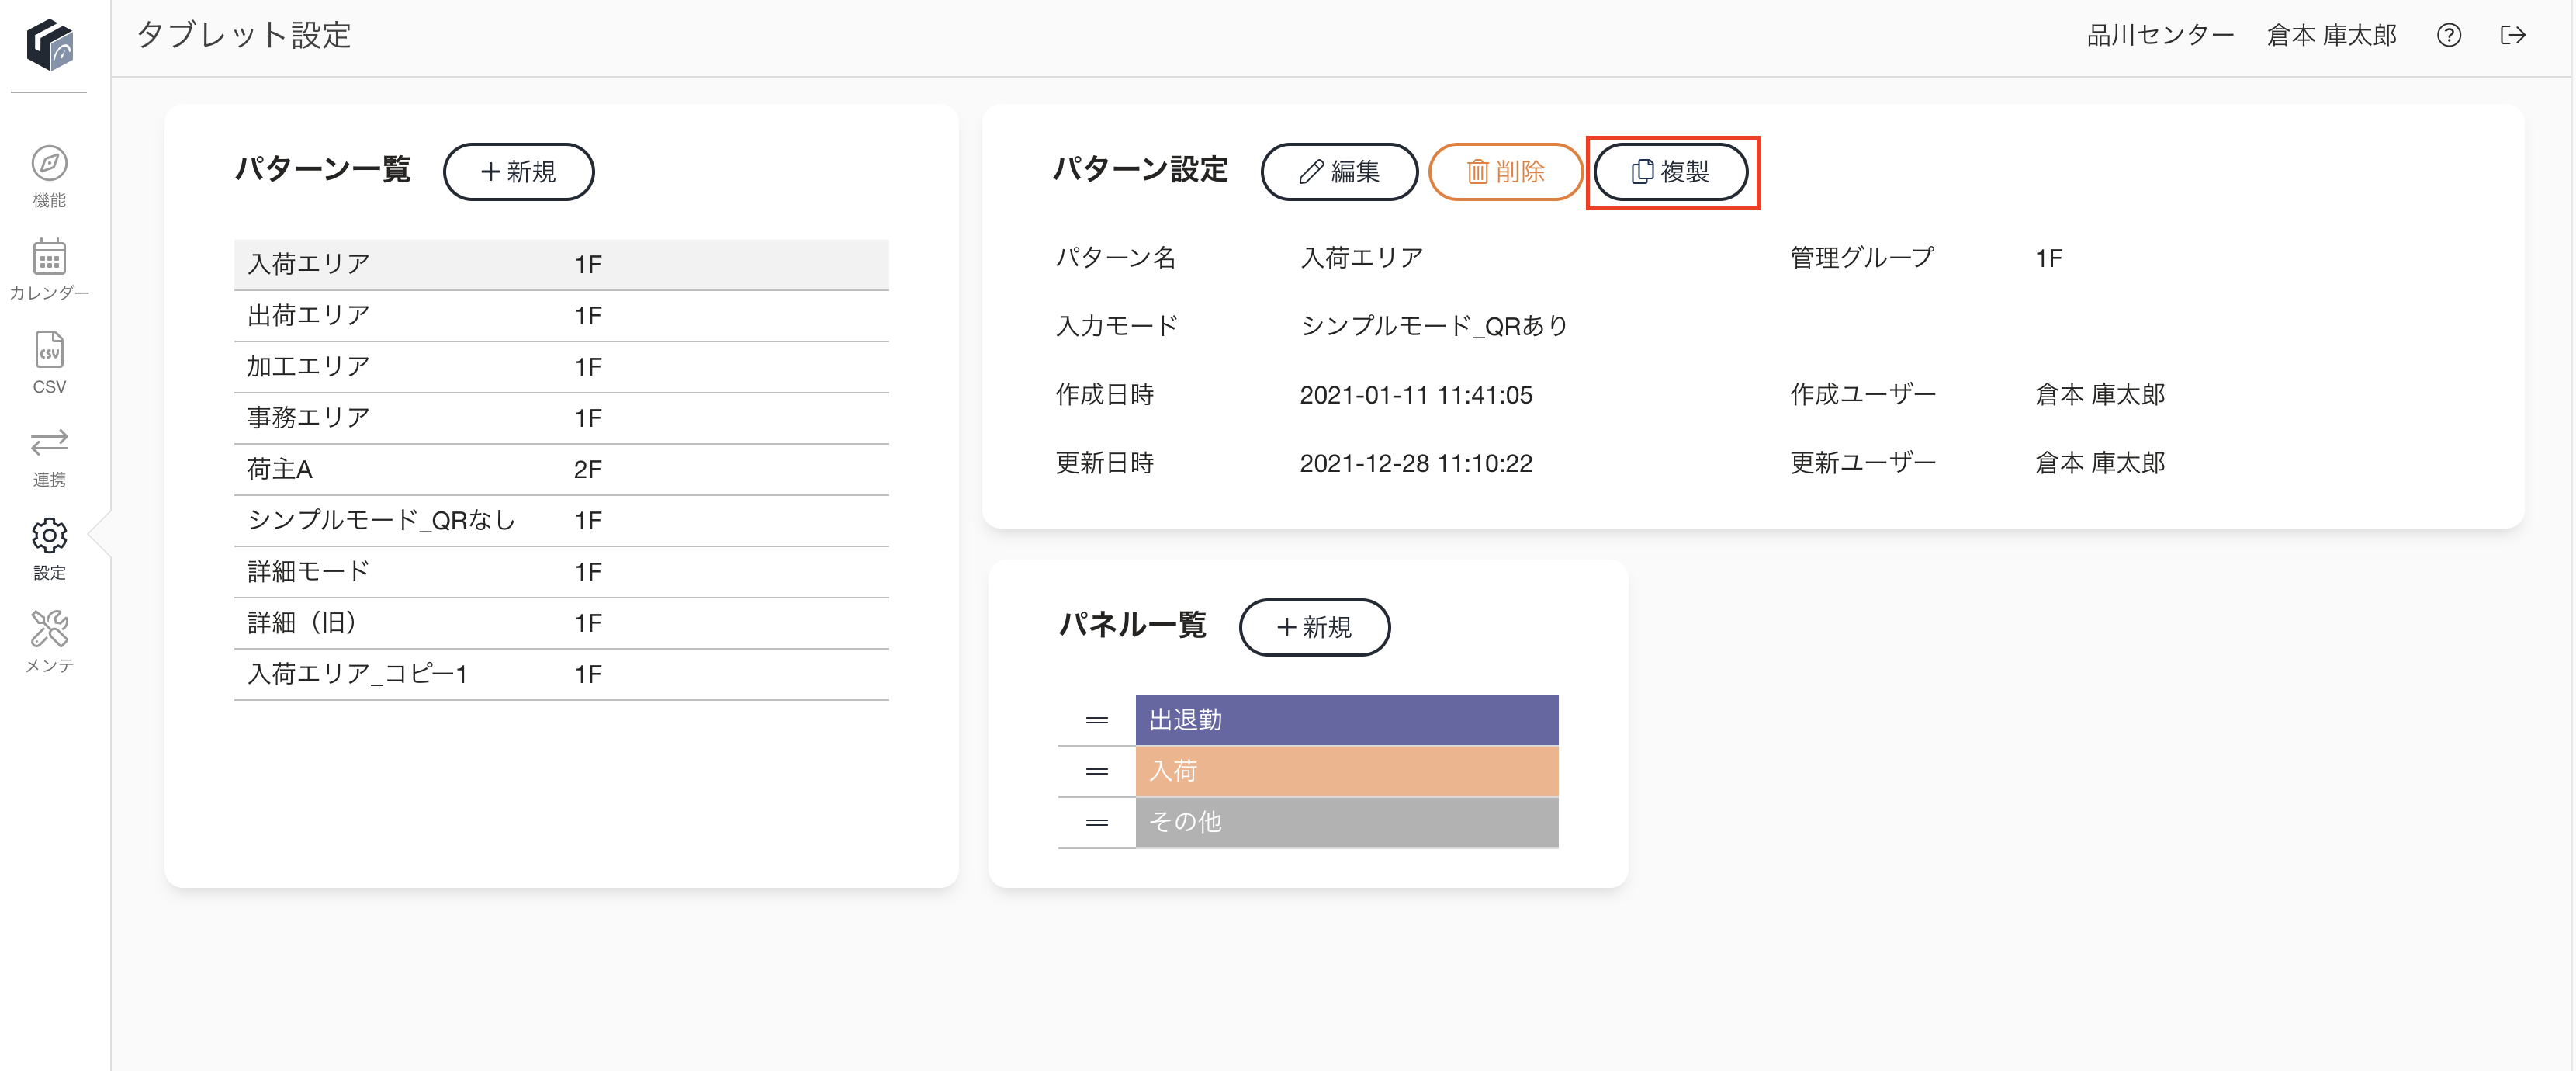Select 詳細（旧）pattern row
2576x1071 pixels.
[561, 623]
